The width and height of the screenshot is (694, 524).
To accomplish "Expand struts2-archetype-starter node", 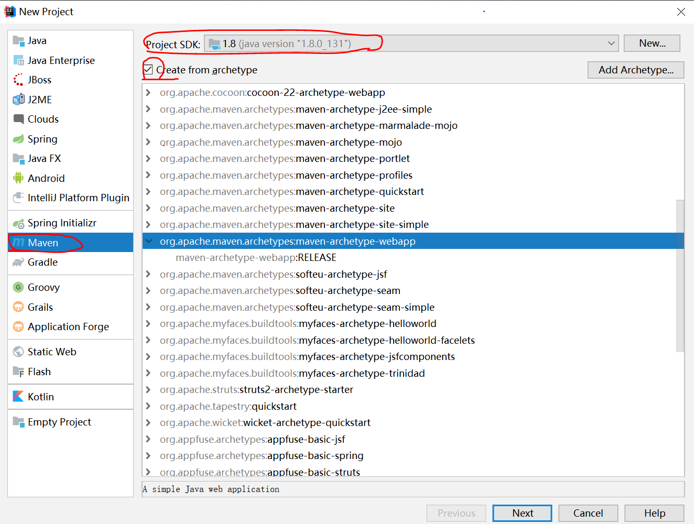I will (x=148, y=389).
